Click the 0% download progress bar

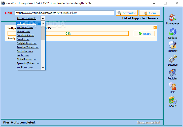click(68, 34)
